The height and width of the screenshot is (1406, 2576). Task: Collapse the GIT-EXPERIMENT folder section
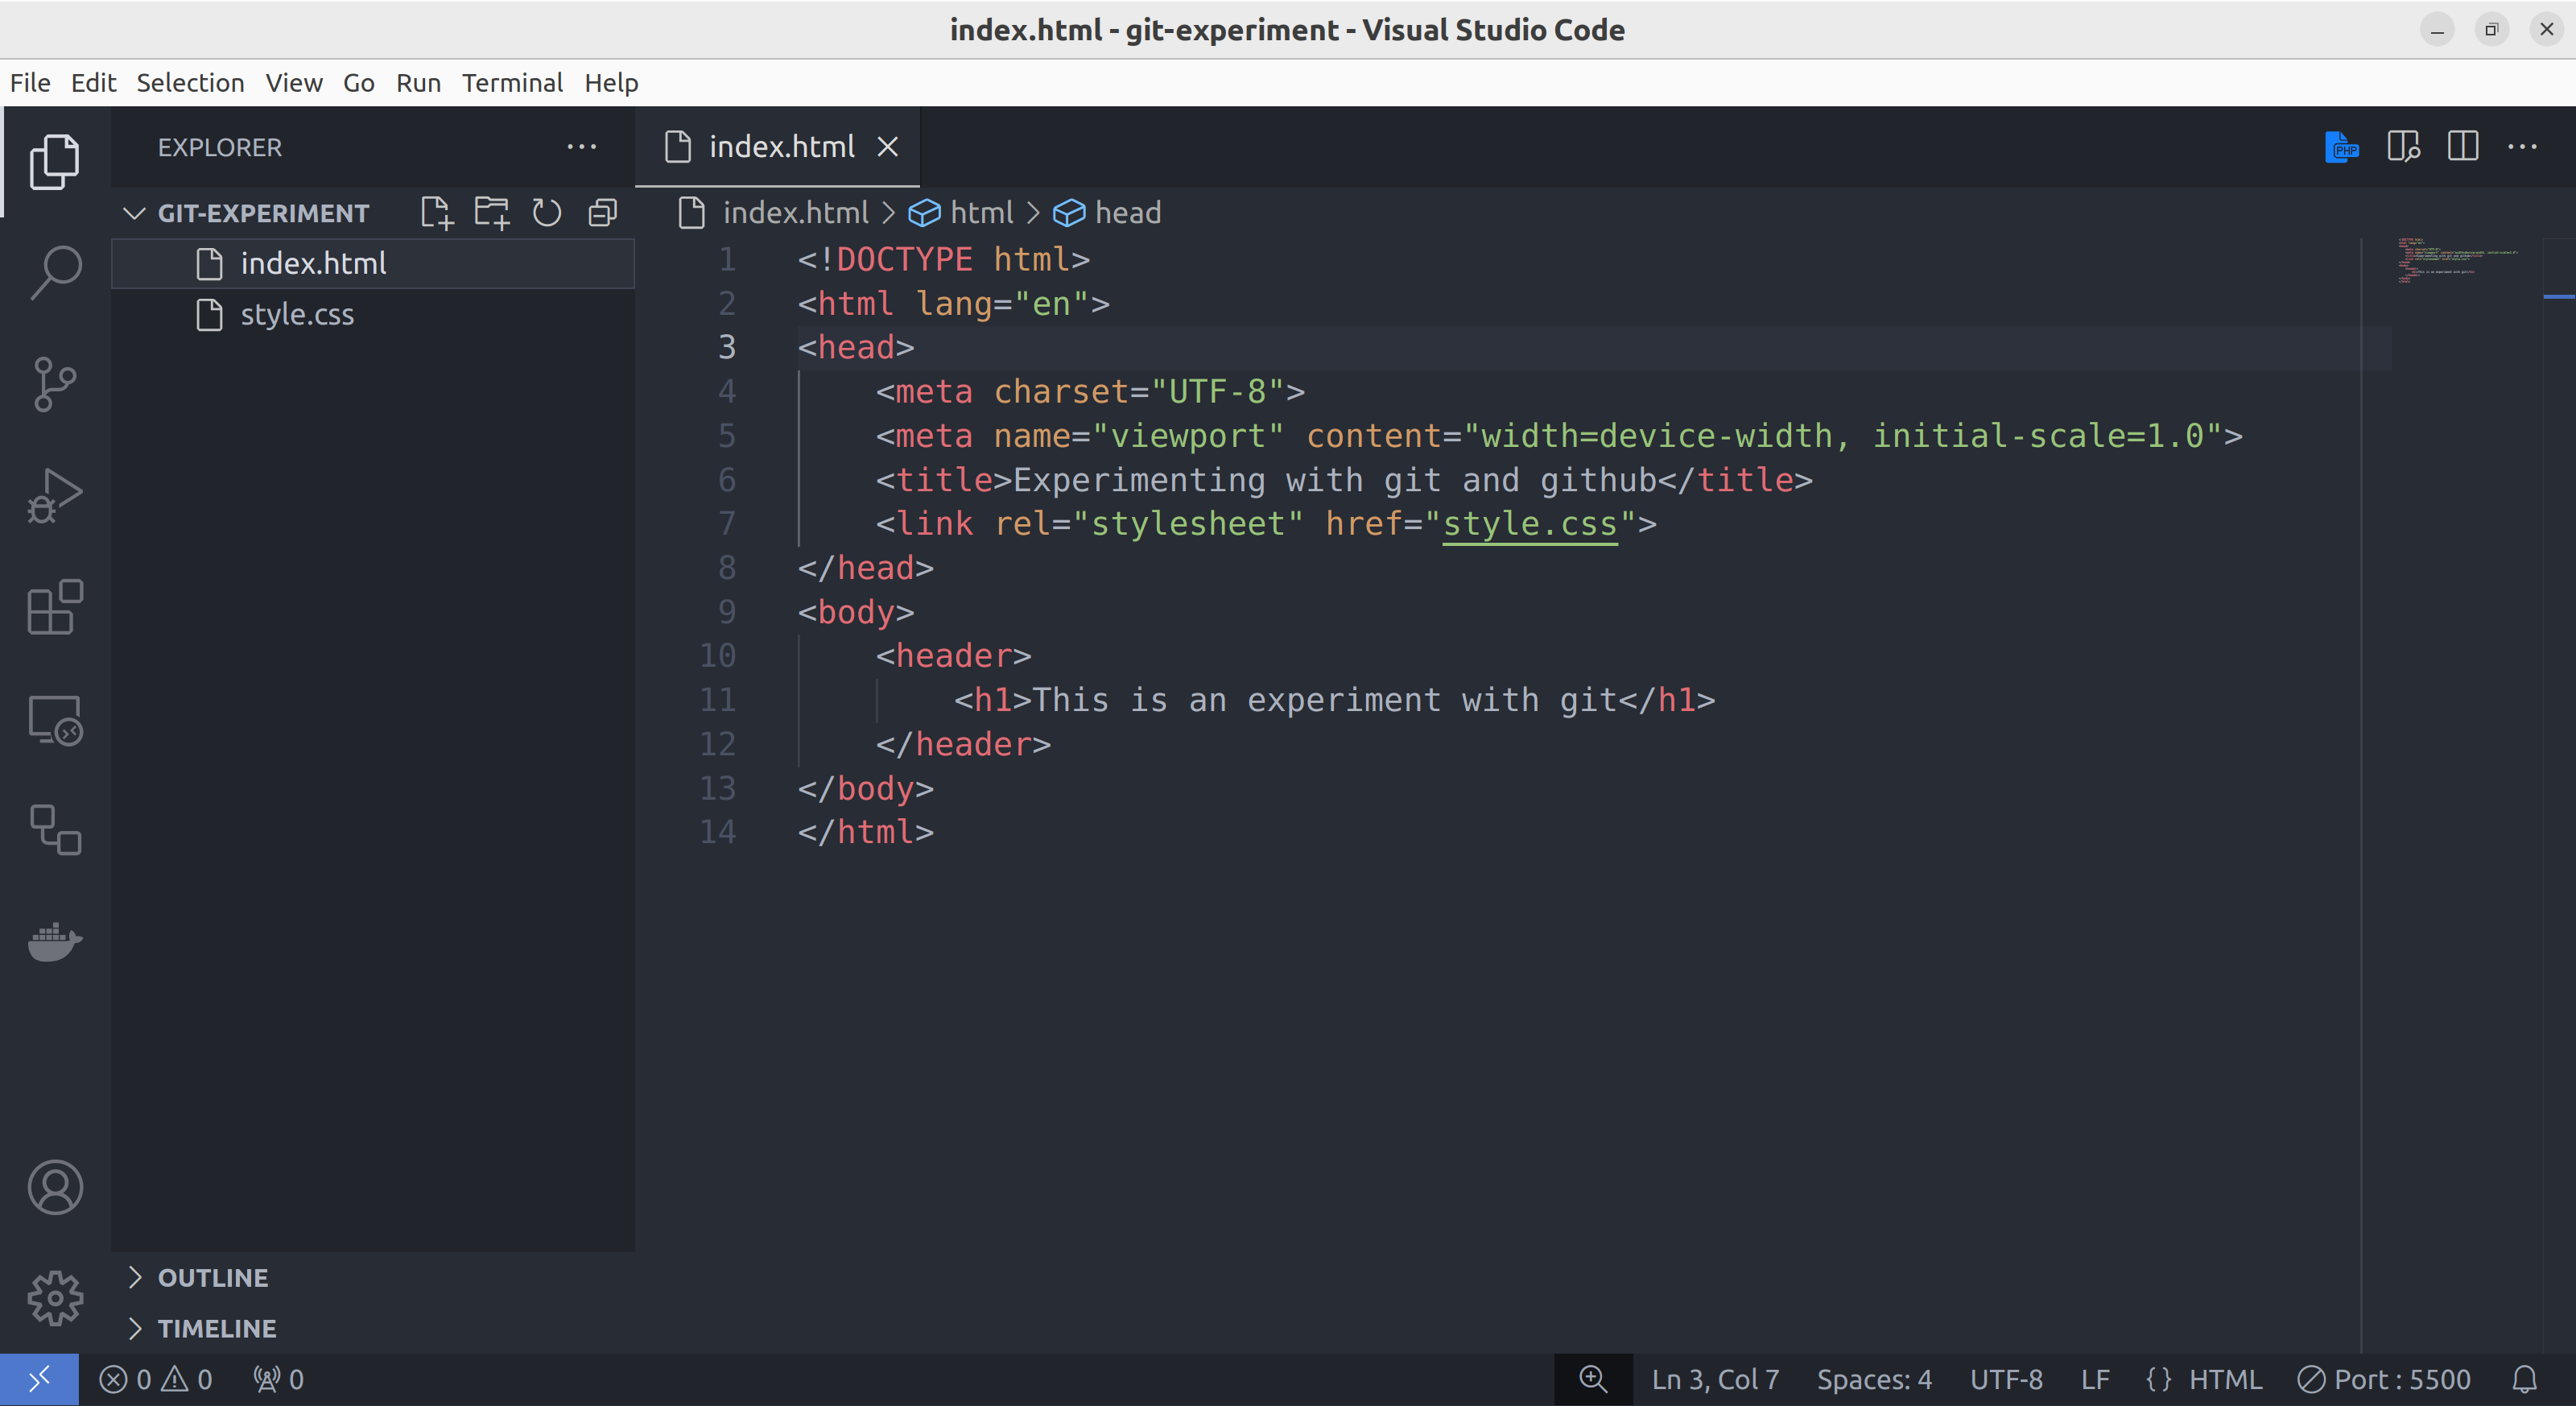click(263, 213)
